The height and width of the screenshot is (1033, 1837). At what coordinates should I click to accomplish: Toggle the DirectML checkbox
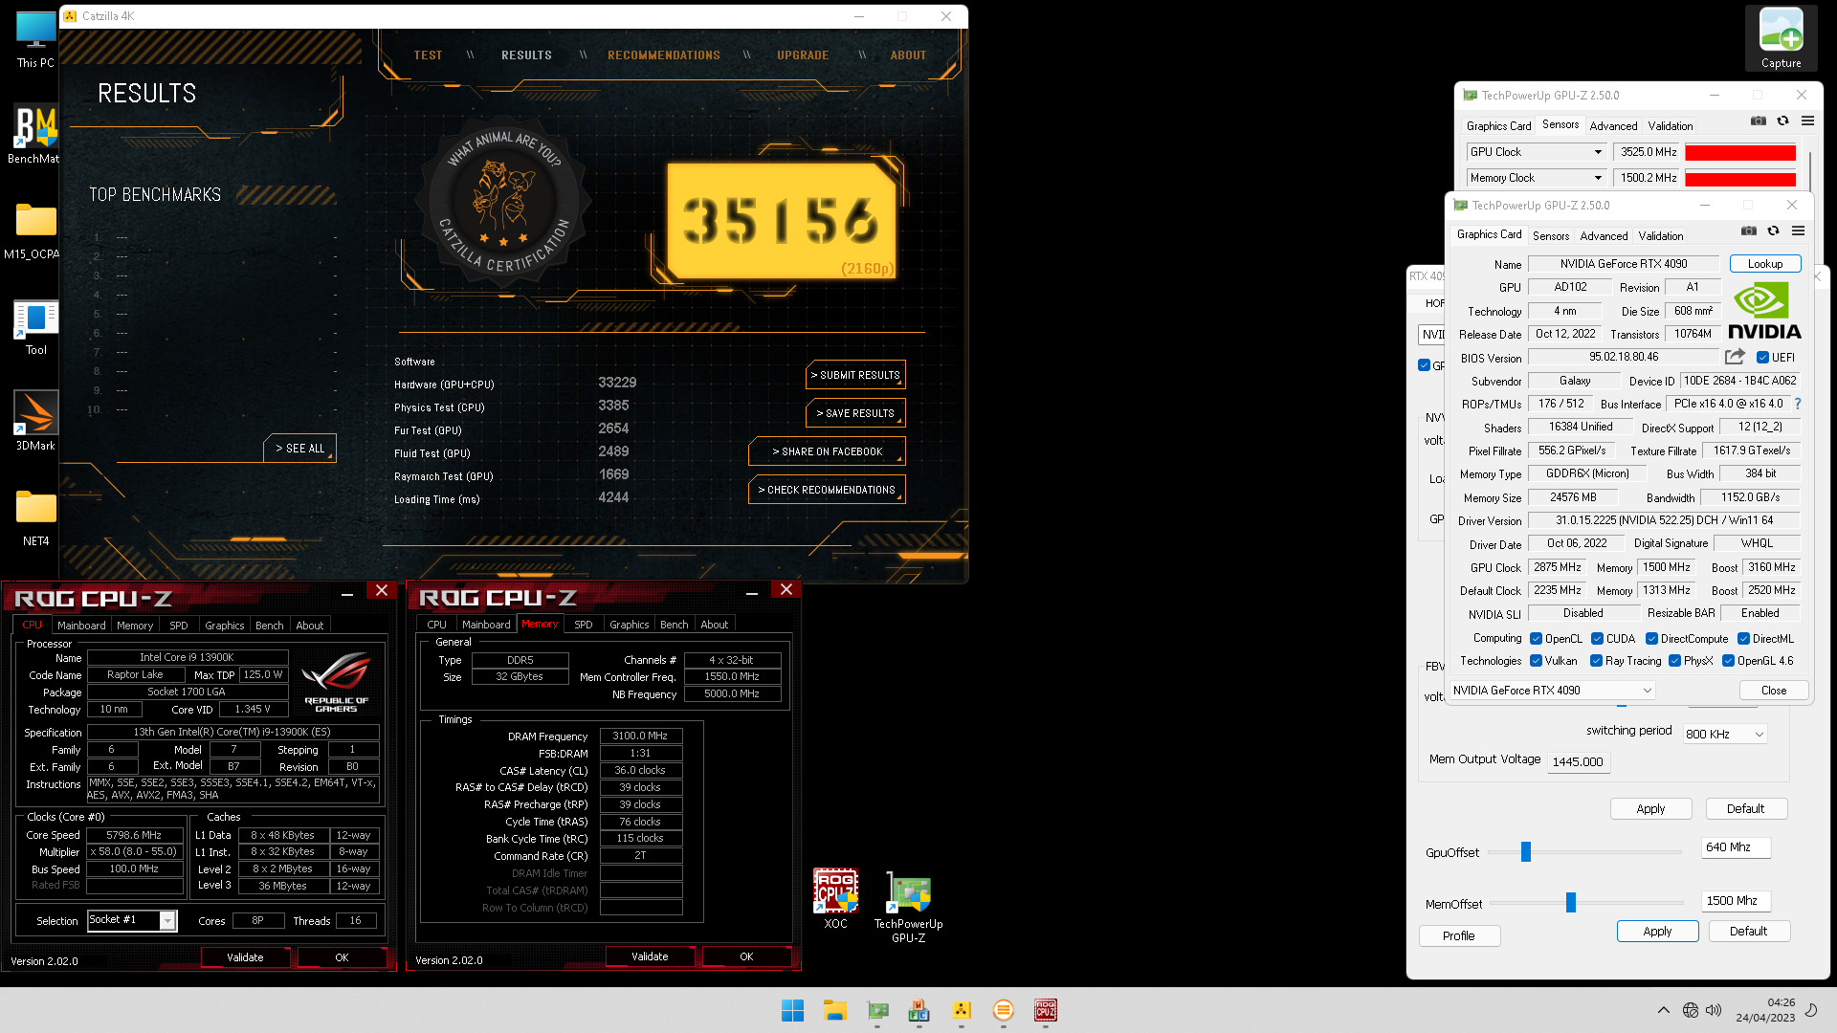pos(1743,639)
